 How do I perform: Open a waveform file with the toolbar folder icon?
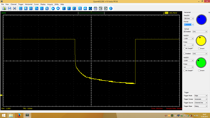pos(4,8)
